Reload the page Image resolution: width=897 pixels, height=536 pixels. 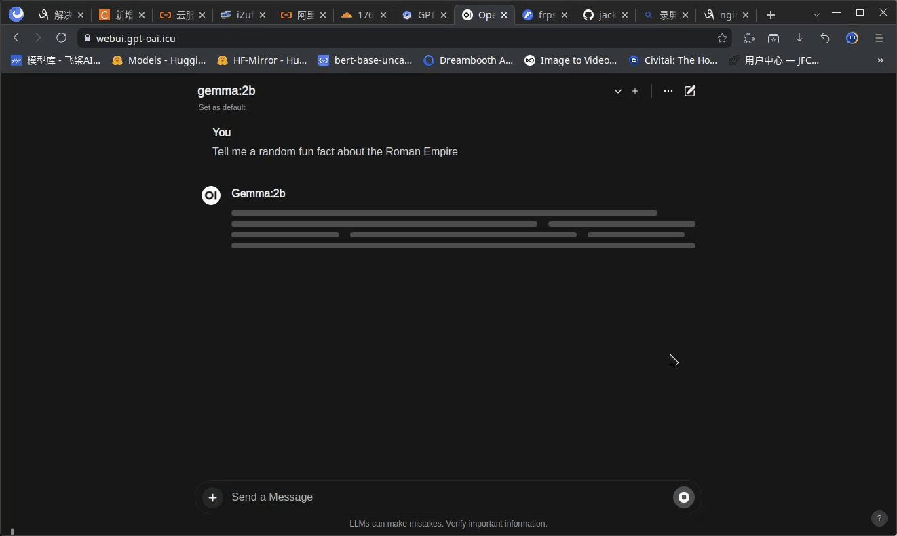61,38
